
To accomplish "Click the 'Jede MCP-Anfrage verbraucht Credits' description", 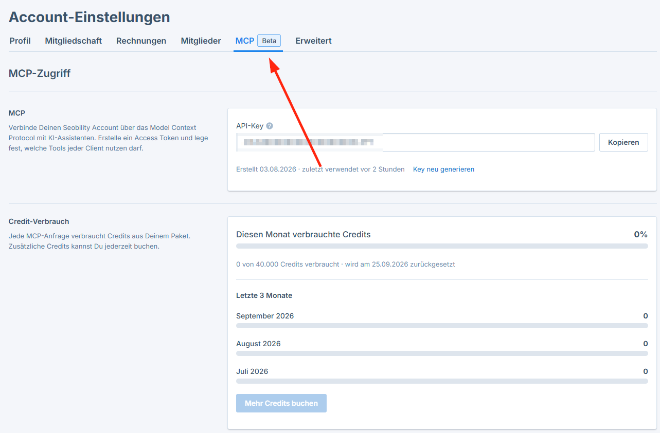I will 100,241.
